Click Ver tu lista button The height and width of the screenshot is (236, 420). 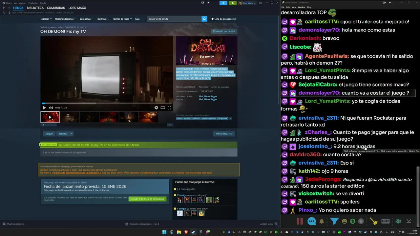click(x=224, y=134)
